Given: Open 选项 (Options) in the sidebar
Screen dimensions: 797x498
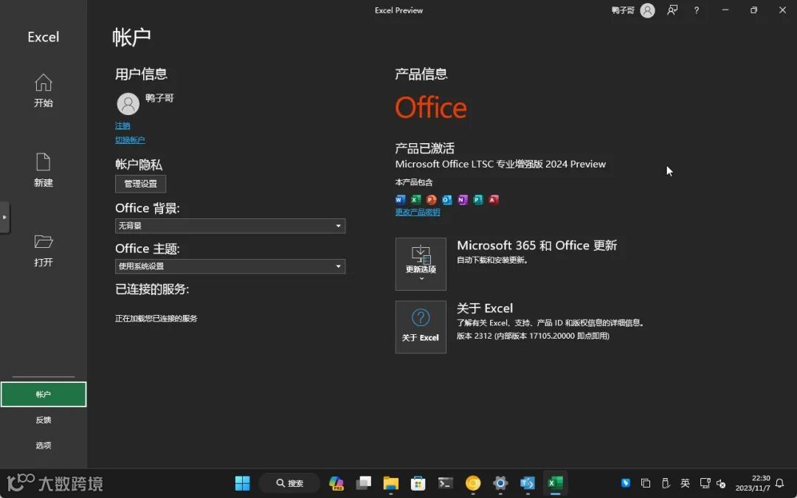Looking at the screenshot, I should click(44, 445).
